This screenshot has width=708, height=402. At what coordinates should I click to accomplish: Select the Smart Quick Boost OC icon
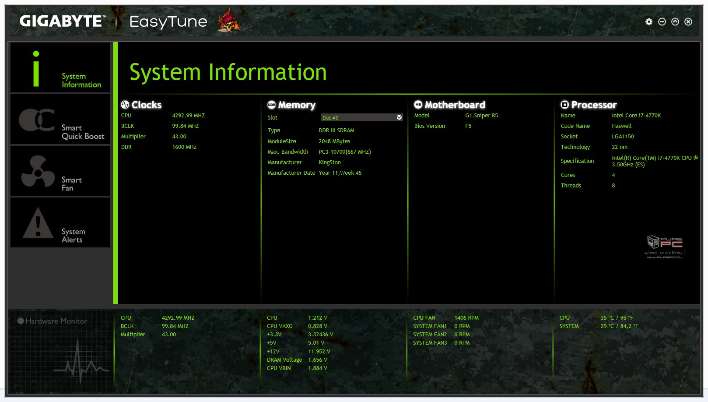point(37,120)
